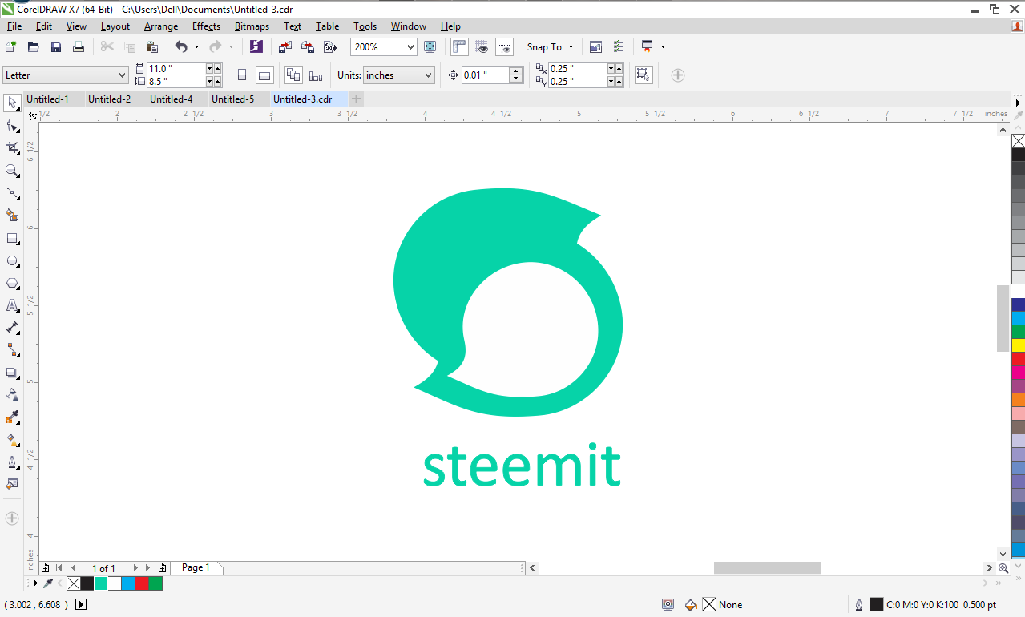The width and height of the screenshot is (1025, 617).
Task: Select the Transparency tool
Action: point(12,394)
